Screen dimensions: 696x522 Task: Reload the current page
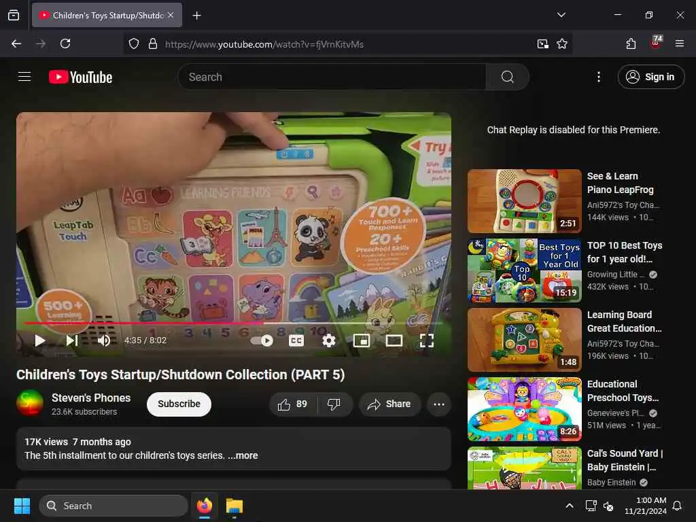click(65, 43)
